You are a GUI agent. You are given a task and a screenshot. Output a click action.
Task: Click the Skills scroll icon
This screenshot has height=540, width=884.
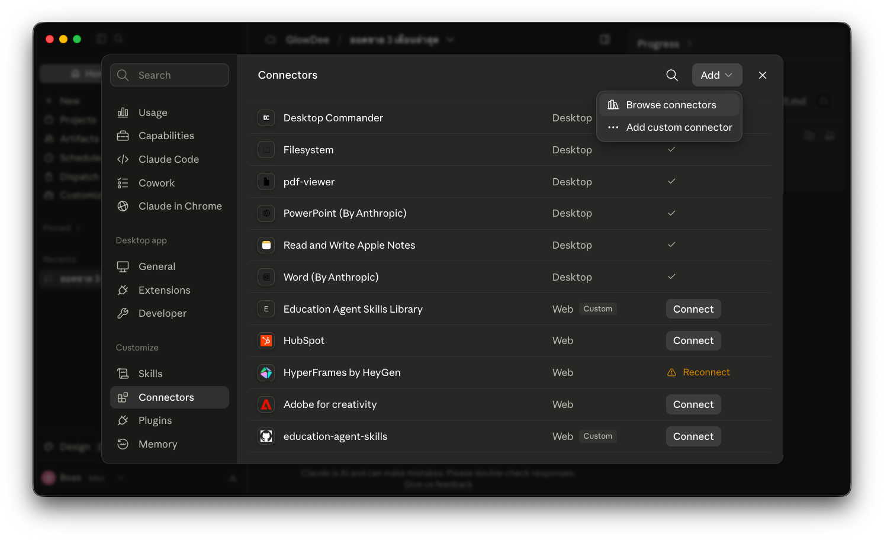tap(123, 374)
